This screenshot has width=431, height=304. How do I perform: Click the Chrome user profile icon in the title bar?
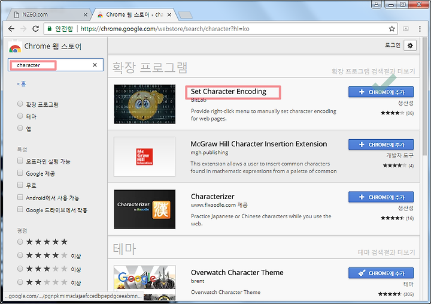[x=377, y=4]
